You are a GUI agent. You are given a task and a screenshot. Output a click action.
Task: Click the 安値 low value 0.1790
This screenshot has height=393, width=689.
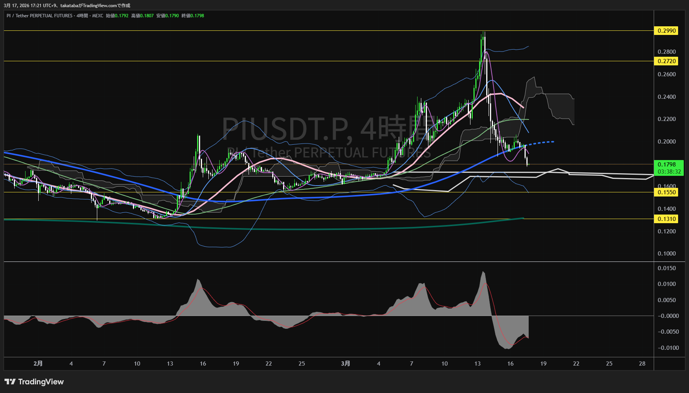(172, 16)
